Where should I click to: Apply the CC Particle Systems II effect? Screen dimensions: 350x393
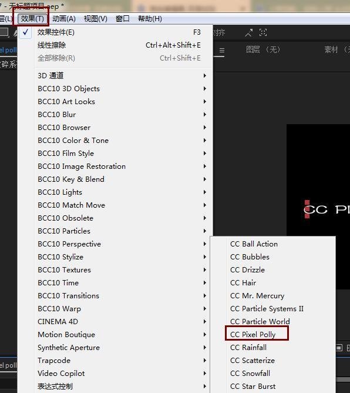(272, 309)
